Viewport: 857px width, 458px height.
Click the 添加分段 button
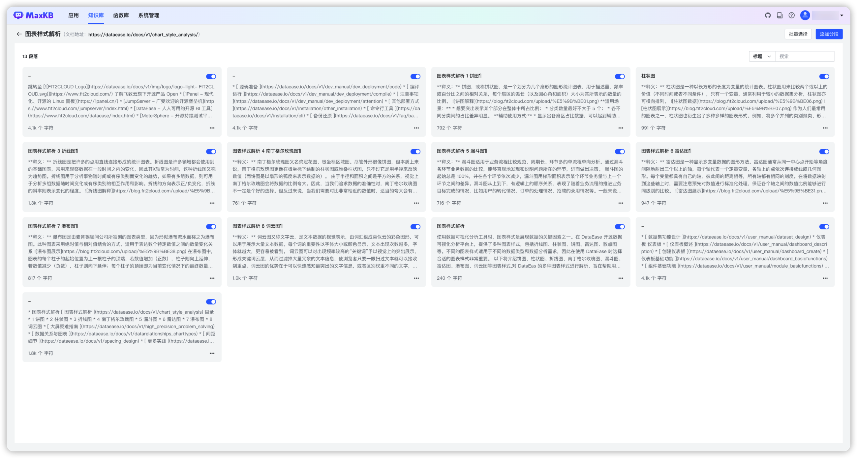point(829,34)
